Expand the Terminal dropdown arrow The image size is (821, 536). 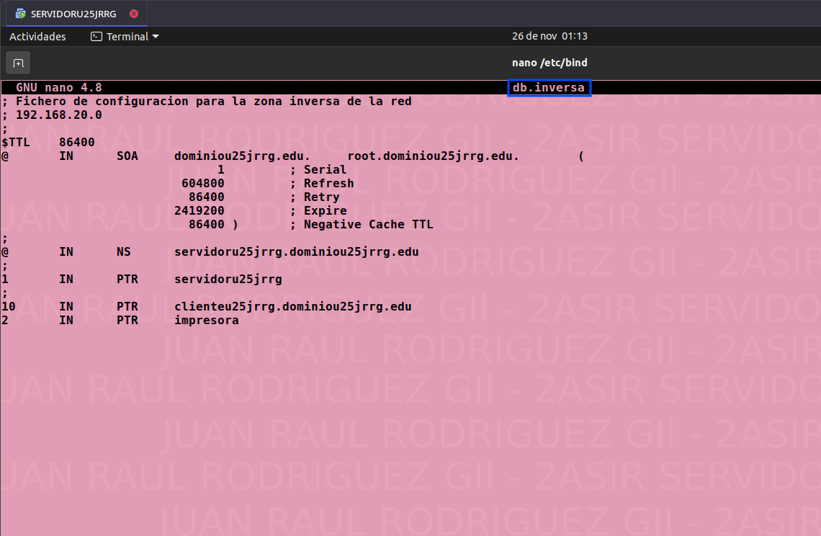(156, 37)
